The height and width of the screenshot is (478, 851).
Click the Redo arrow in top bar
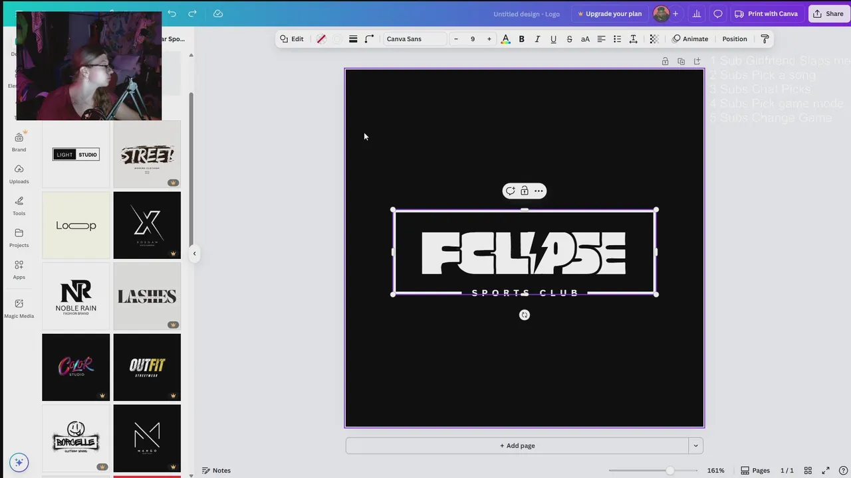click(192, 13)
